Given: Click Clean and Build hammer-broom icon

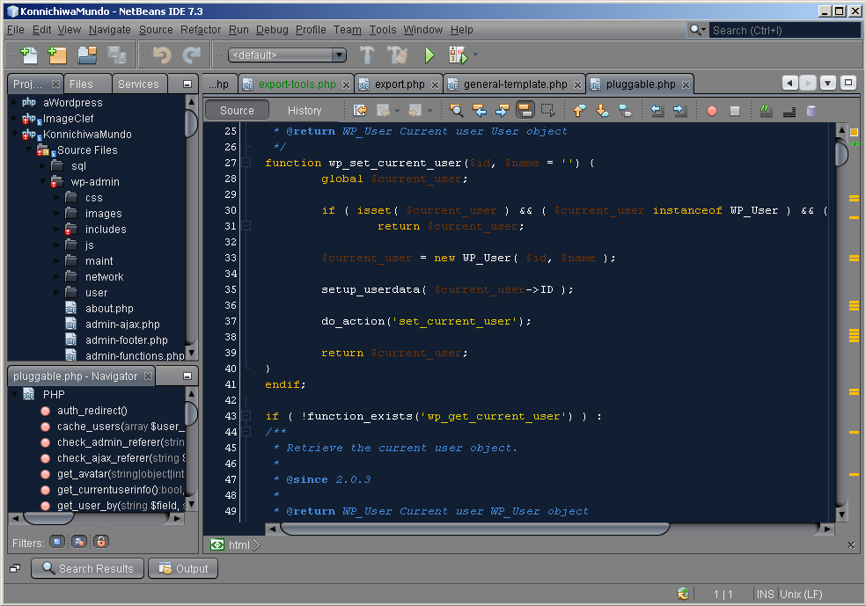Looking at the screenshot, I should pos(397,55).
